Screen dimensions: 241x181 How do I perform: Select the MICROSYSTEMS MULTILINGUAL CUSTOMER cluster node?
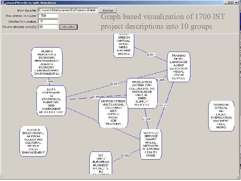pyautogui.click(x=113, y=113)
